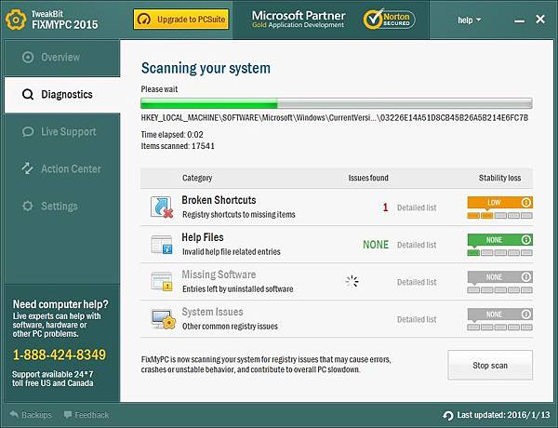Click the refresh icon beside Last updated

[x=448, y=415]
